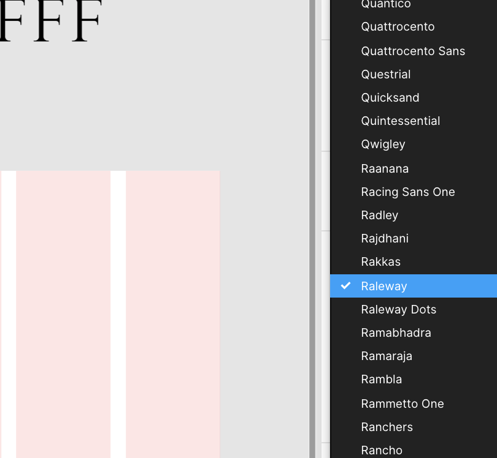Select Quicksand from the list

click(390, 97)
